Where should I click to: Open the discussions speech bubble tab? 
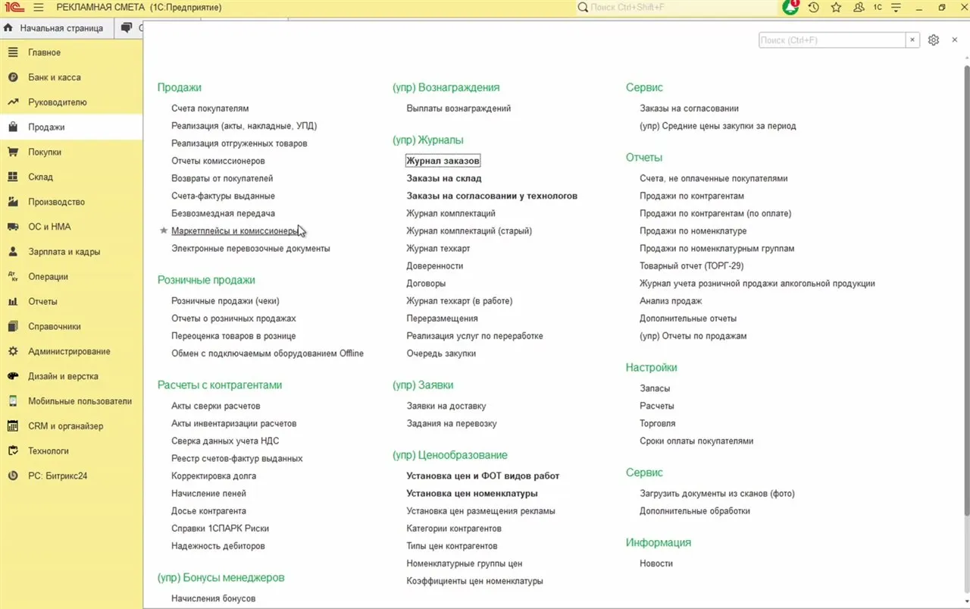pos(127,28)
